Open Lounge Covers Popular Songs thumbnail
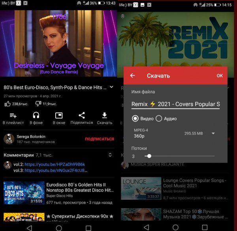The image size is (237, 231). (141, 188)
